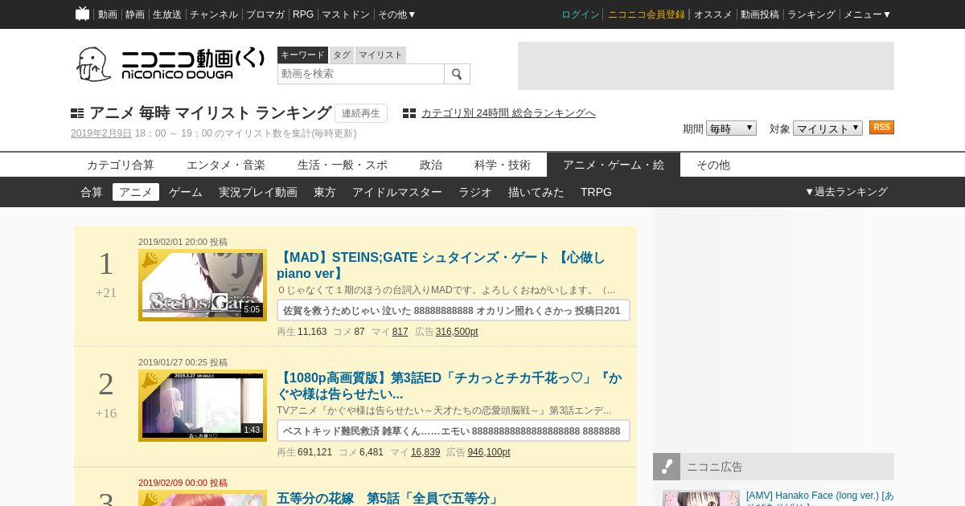Open マストドン in top navigation
Screen dimensions: 965x506
pyautogui.click(x=346, y=14)
